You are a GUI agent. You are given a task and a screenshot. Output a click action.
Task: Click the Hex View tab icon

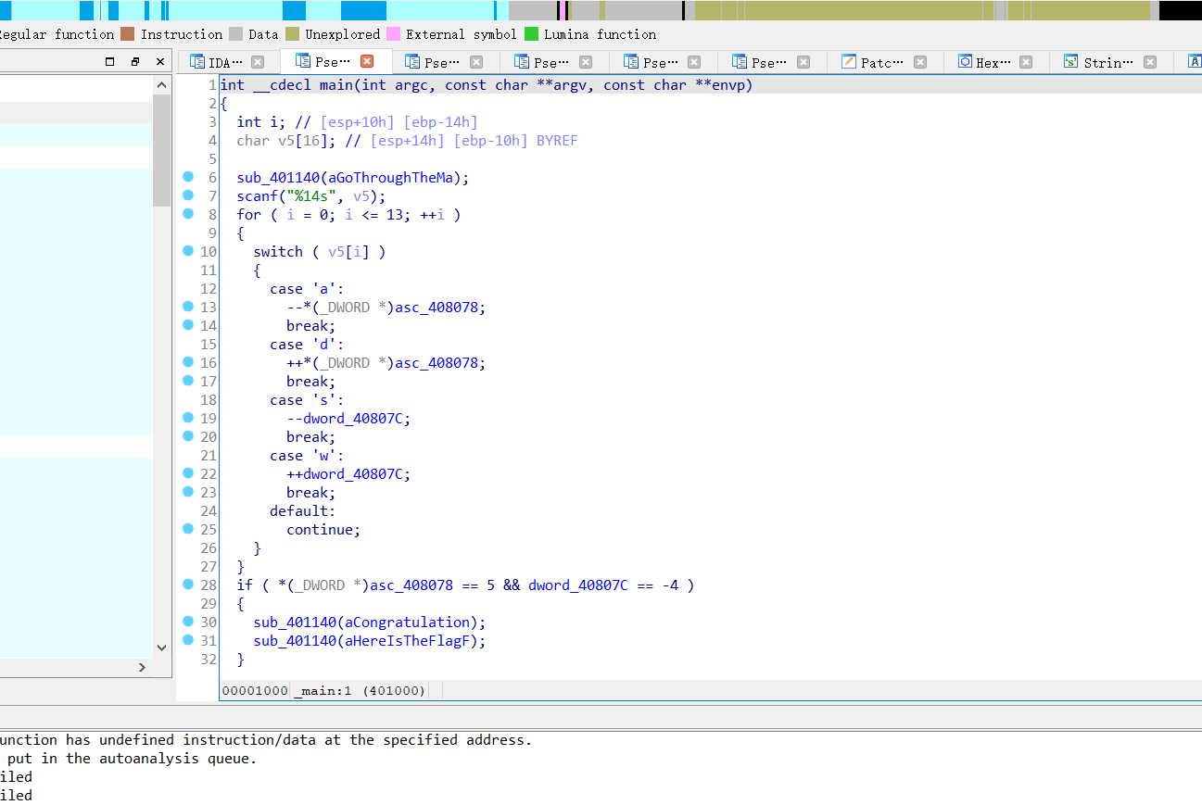(x=965, y=62)
